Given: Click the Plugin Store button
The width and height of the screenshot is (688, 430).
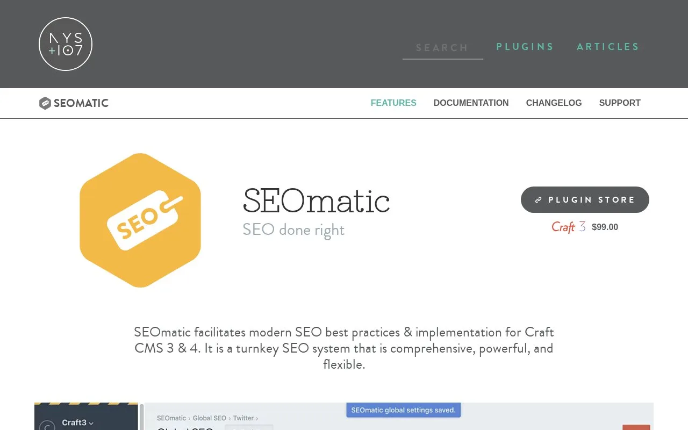Looking at the screenshot, I should click(585, 200).
